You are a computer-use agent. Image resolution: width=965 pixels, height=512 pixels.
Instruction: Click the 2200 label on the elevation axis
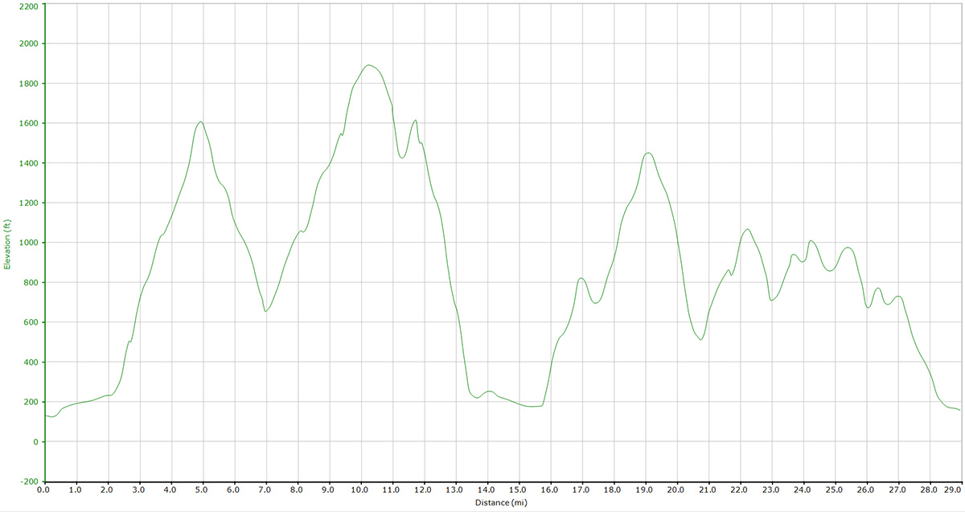[27, 6]
